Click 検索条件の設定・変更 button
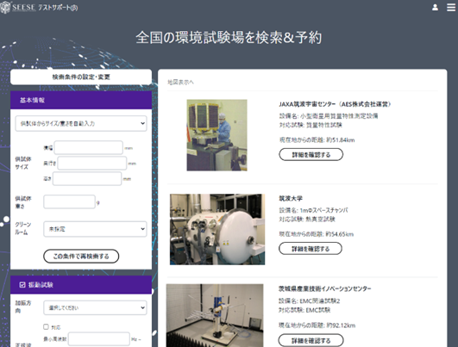 coord(81,77)
